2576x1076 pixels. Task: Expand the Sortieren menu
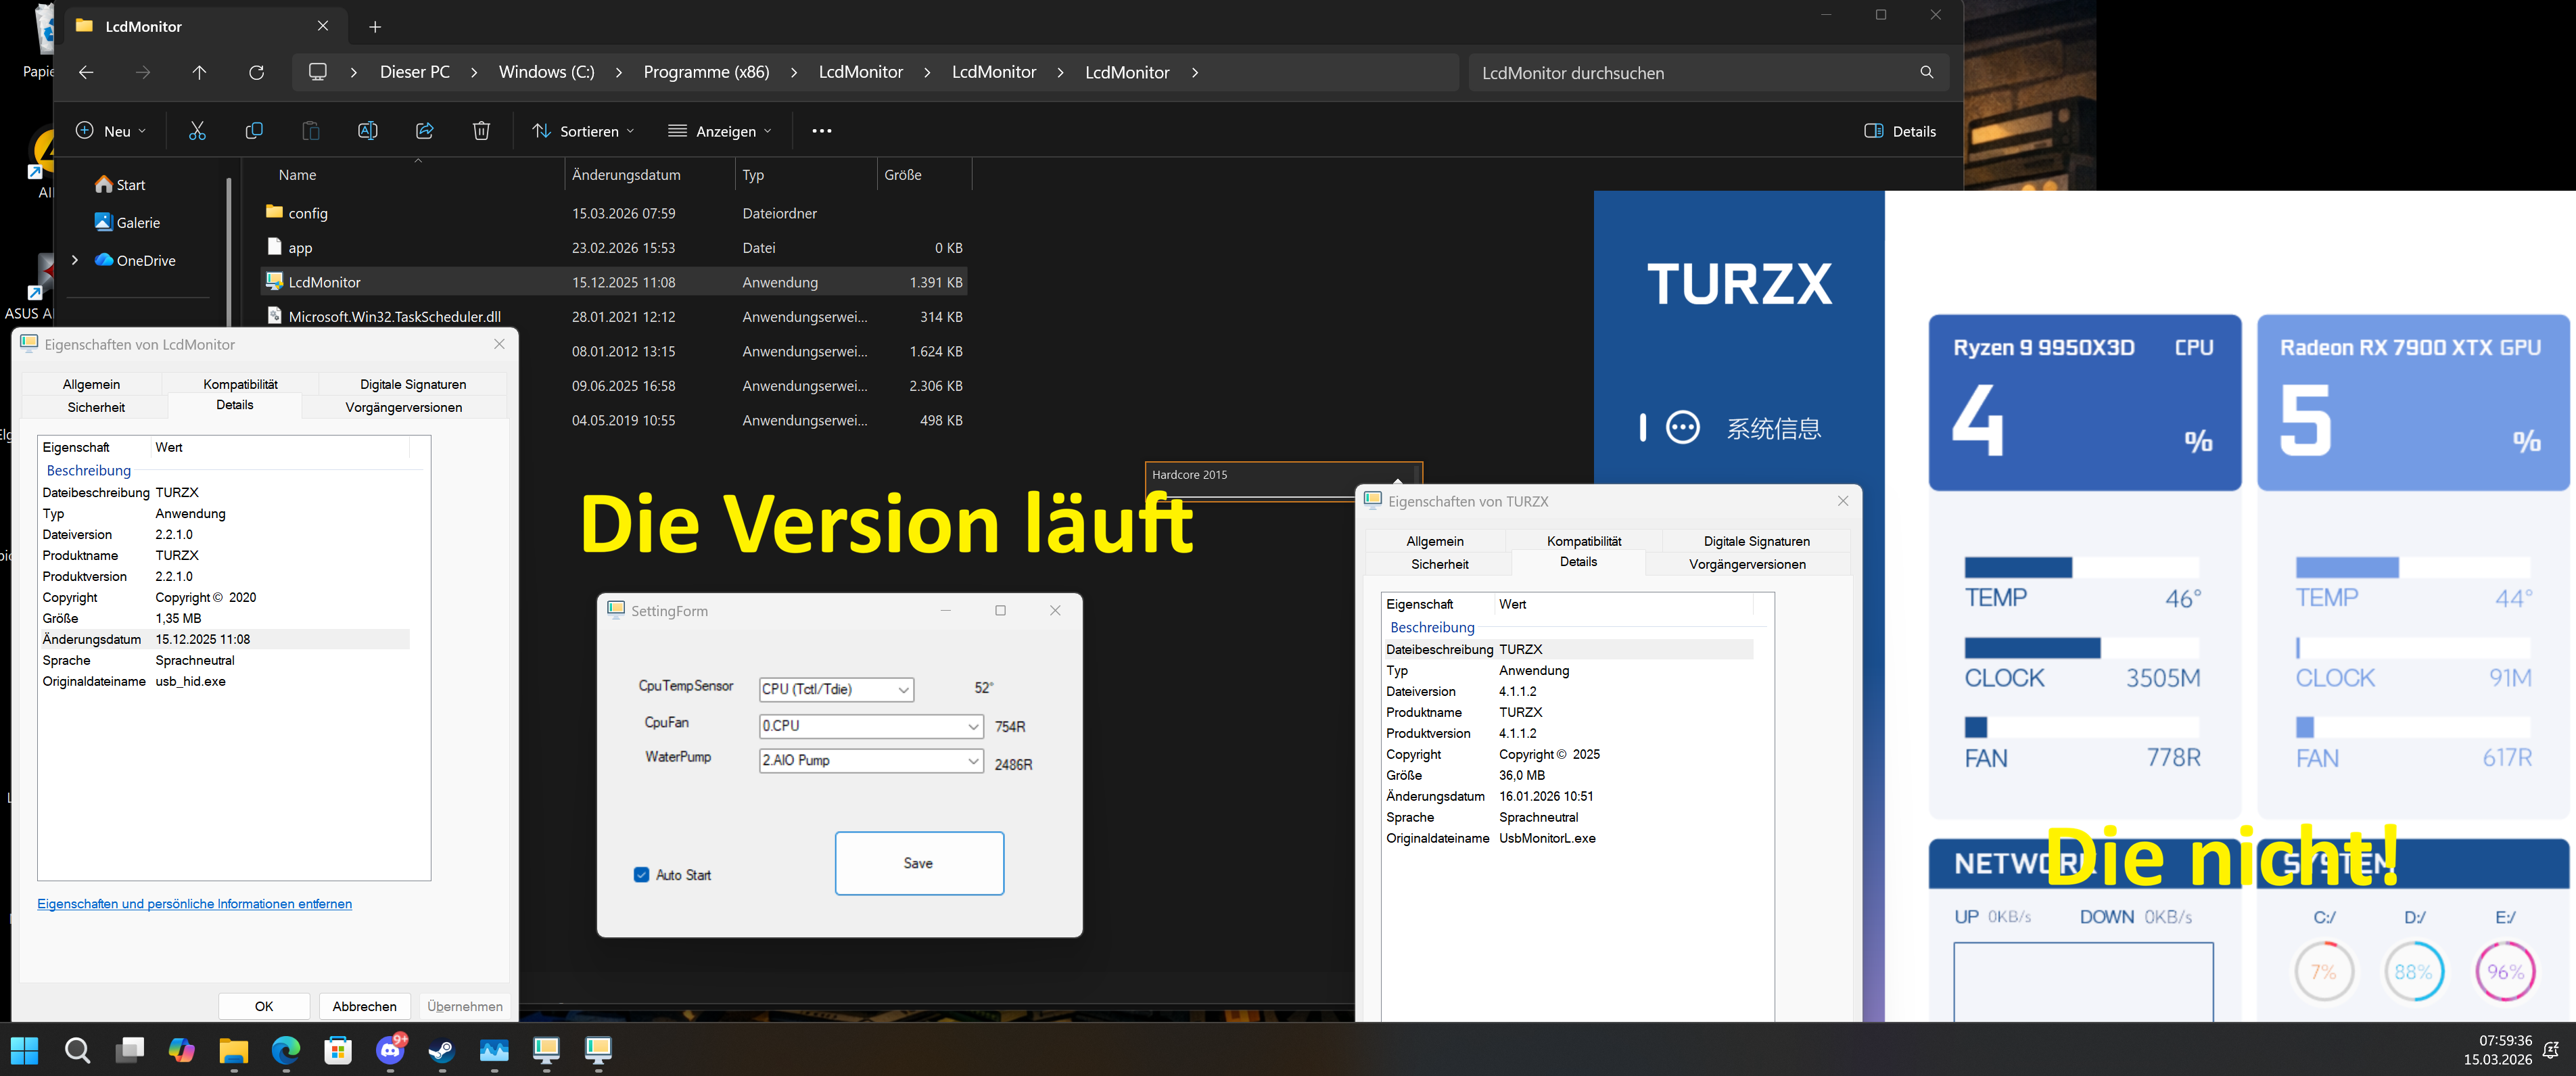[x=584, y=131]
